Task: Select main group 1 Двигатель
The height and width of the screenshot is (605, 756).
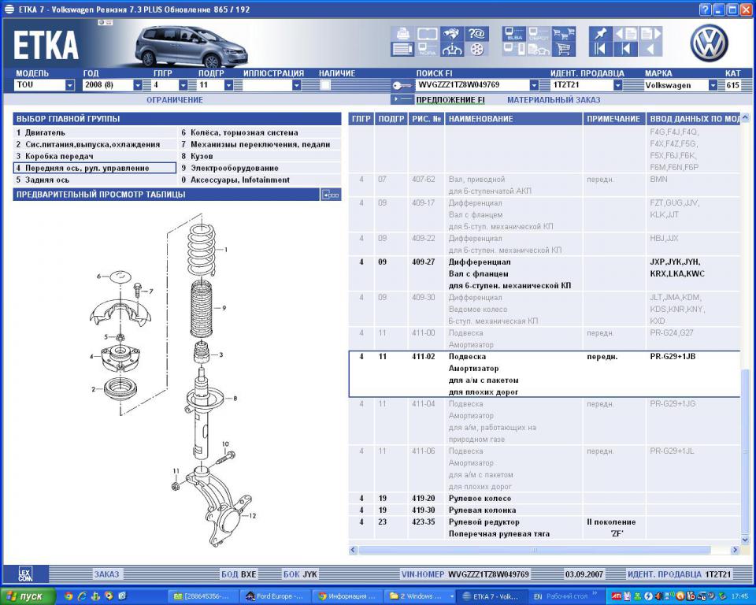Action: point(94,132)
